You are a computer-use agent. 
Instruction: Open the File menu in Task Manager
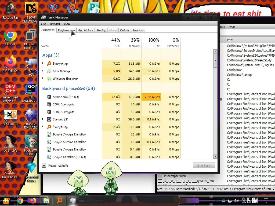coord(43,24)
